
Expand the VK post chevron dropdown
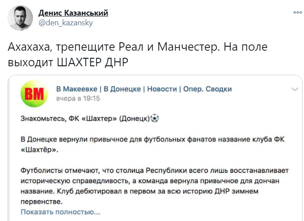(295, 89)
